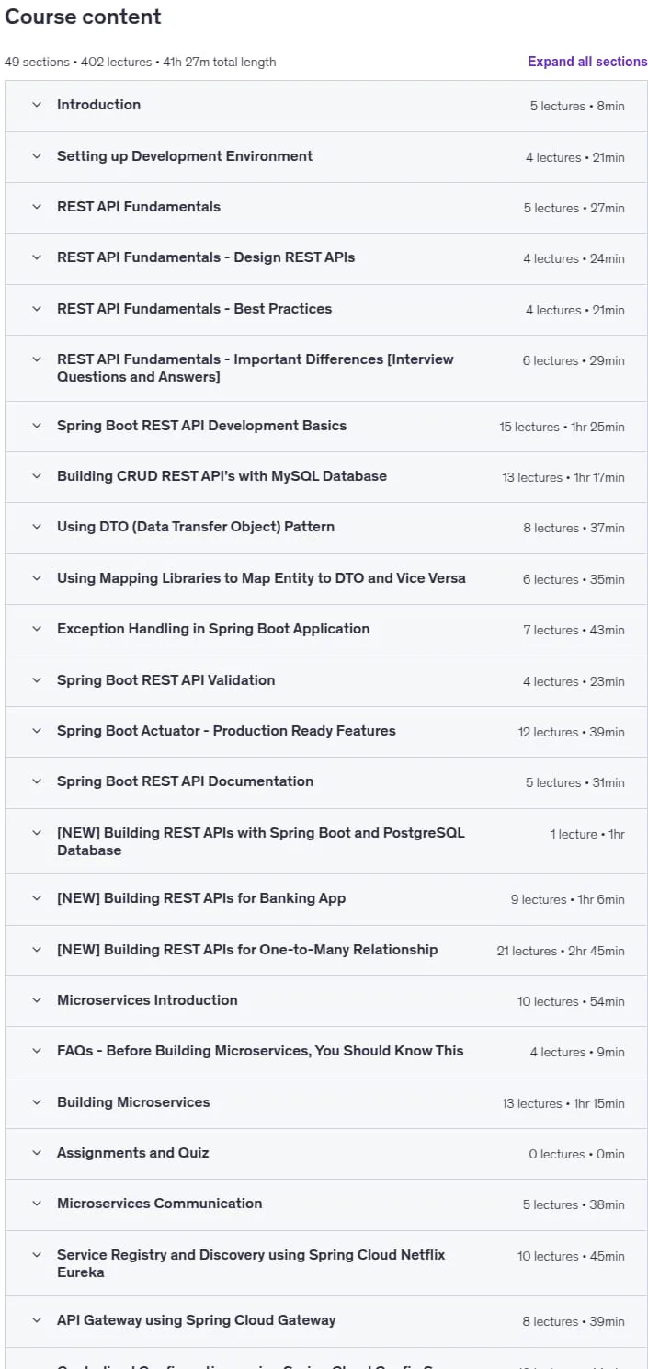Expand Microservices Communication chevron

(37, 1204)
